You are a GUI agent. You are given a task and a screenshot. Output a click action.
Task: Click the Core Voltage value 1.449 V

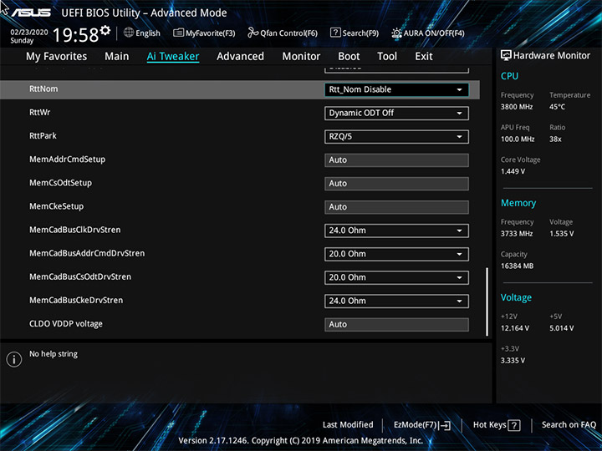tap(513, 171)
